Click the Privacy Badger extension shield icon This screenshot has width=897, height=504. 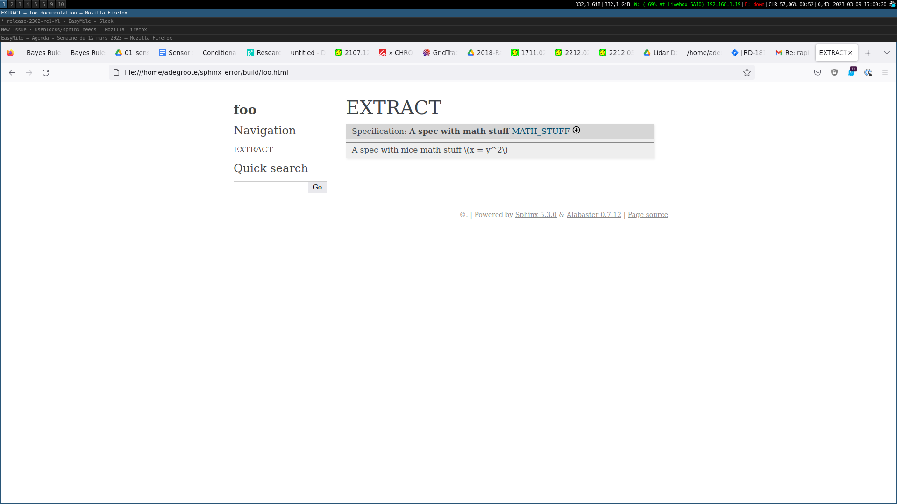point(835,72)
